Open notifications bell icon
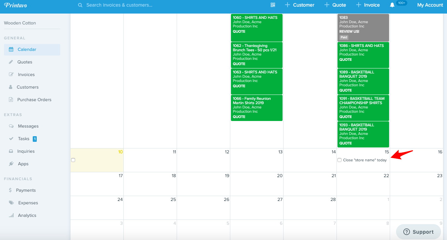Viewport: 447px width, 240px height. pos(392,5)
